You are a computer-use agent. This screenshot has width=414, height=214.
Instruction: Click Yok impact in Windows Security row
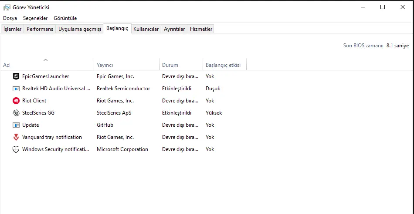[210, 149]
